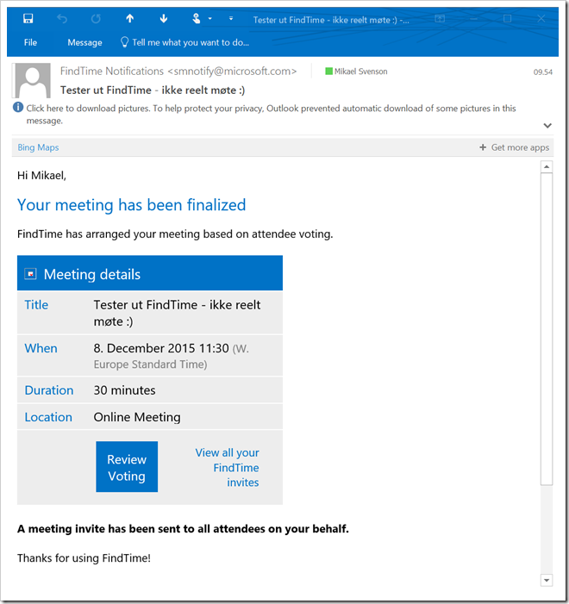This screenshot has height=604, width=569.
Task: Expand the message header chevron
Action: [x=547, y=126]
